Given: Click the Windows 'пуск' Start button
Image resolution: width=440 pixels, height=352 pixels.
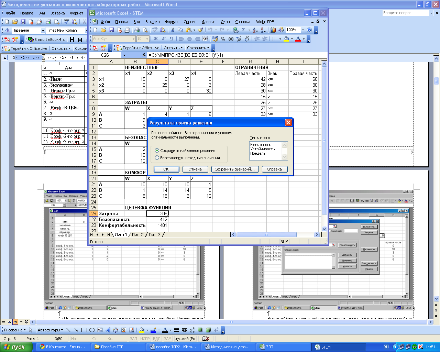Looking at the screenshot, I should point(16,347).
